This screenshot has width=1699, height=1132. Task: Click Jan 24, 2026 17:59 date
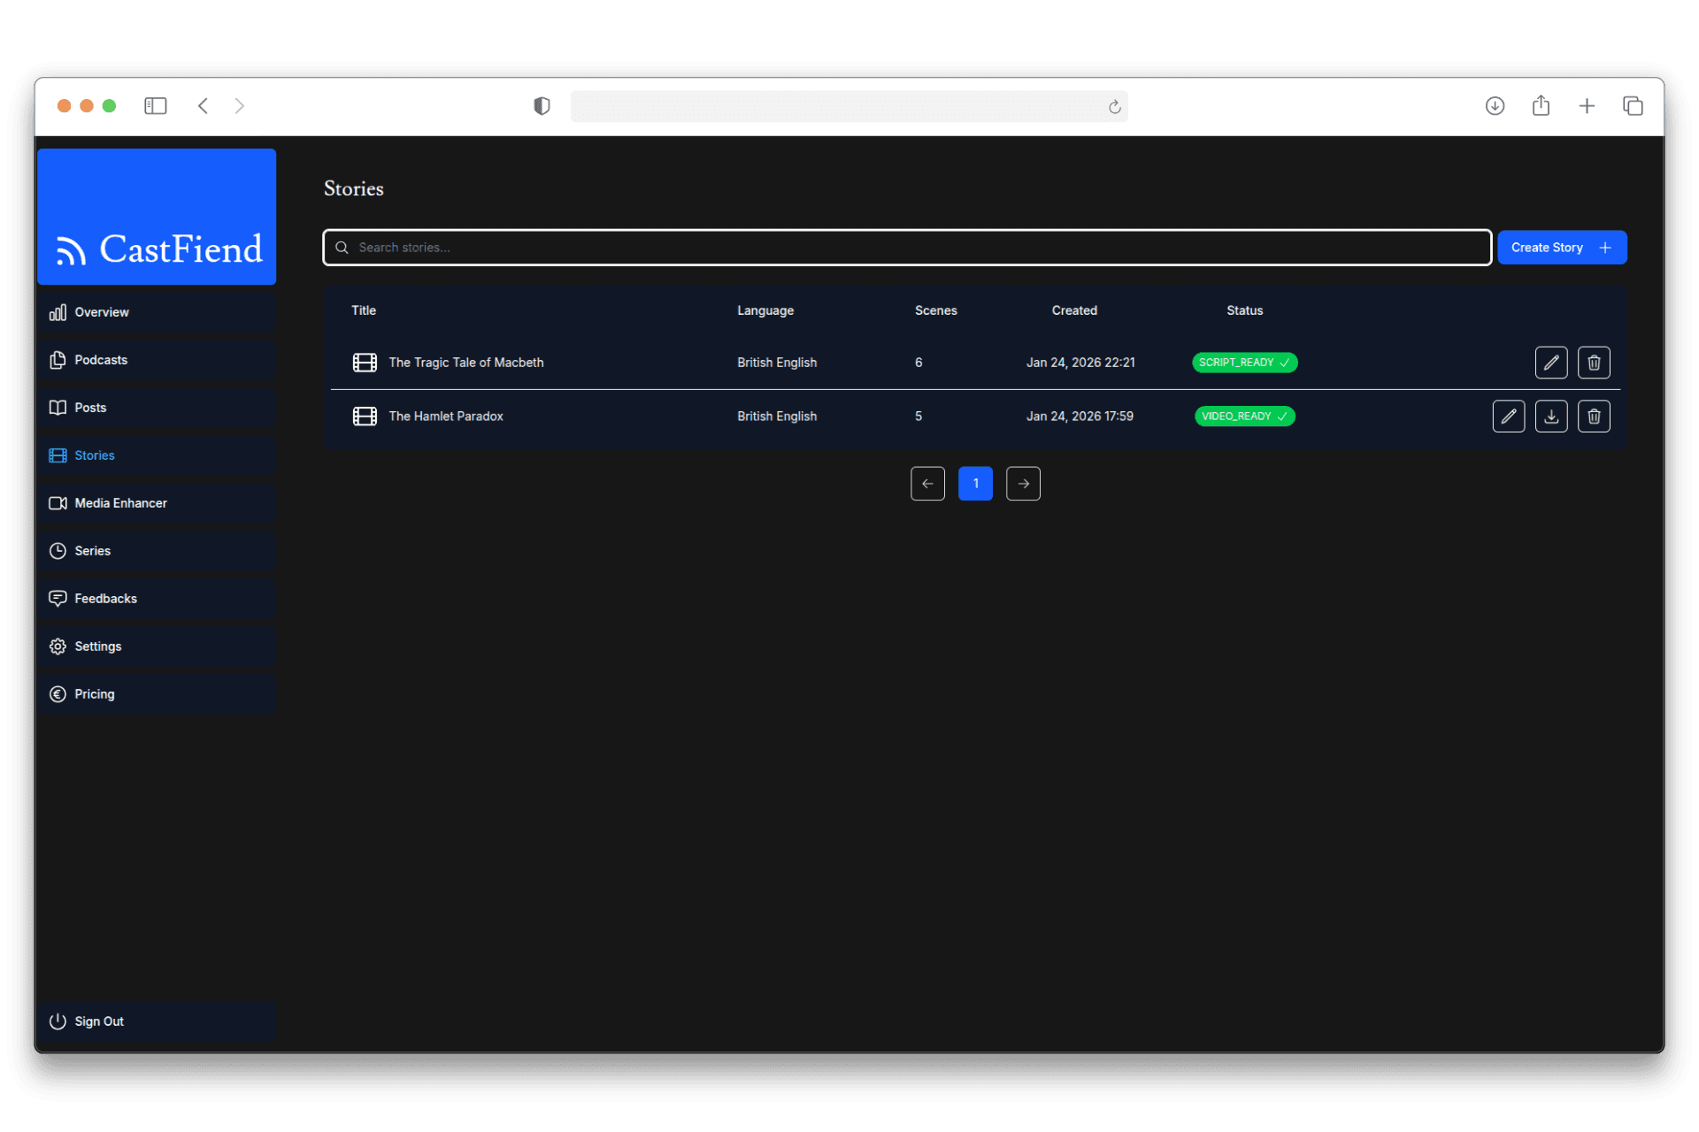(x=1079, y=416)
